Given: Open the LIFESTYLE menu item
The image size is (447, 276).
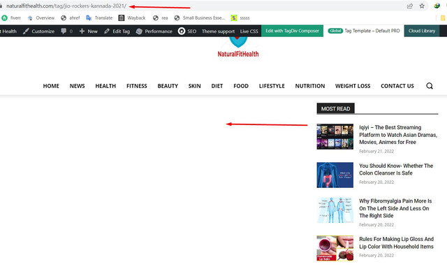Looking at the screenshot, I should [x=272, y=86].
